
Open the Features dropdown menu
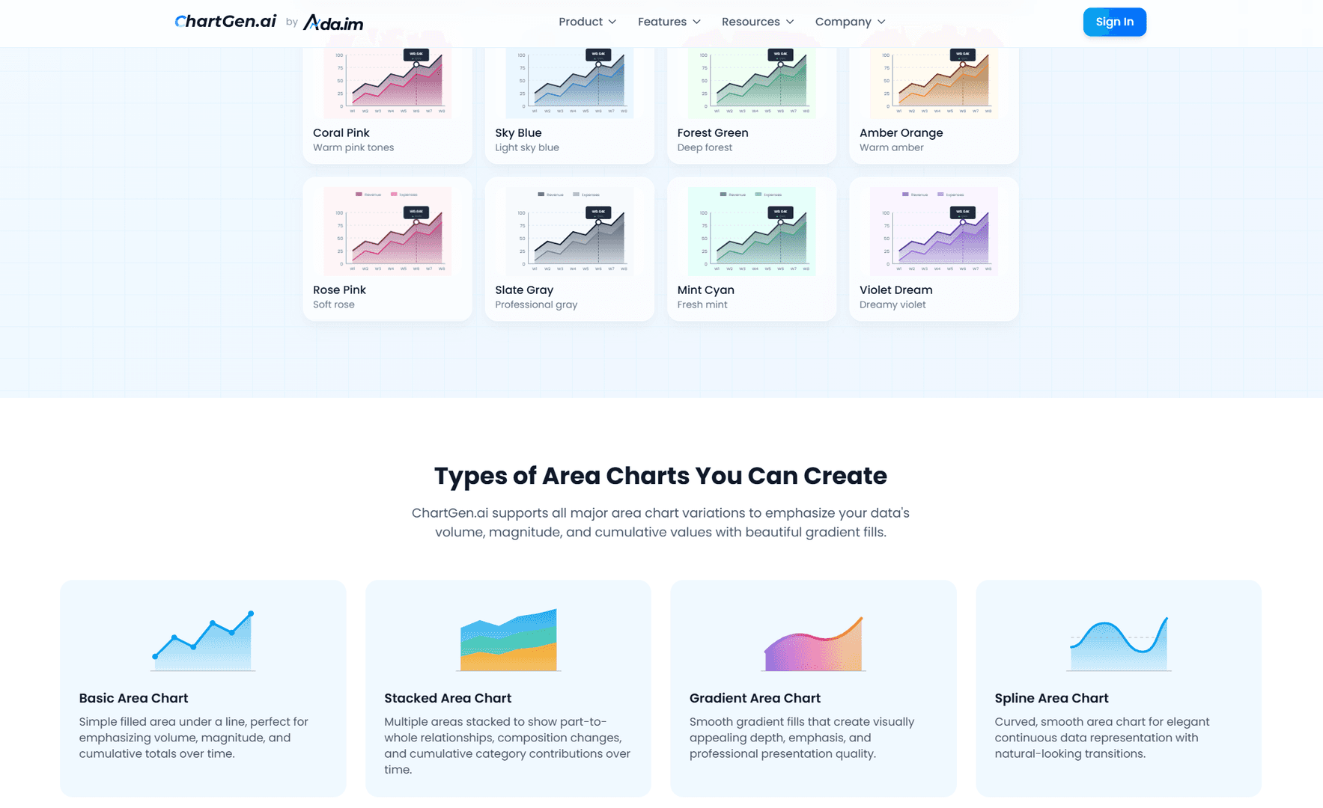(x=669, y=22)
